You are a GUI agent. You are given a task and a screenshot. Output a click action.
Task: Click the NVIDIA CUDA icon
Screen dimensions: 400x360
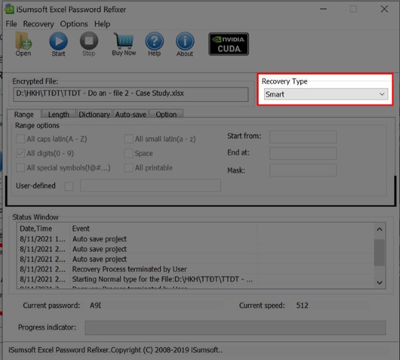[228, 44]
